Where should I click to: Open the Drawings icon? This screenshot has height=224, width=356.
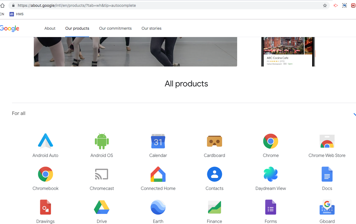(46, 207)
